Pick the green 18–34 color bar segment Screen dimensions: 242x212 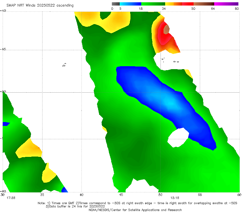pyautogui.click(x=153, y=4)
